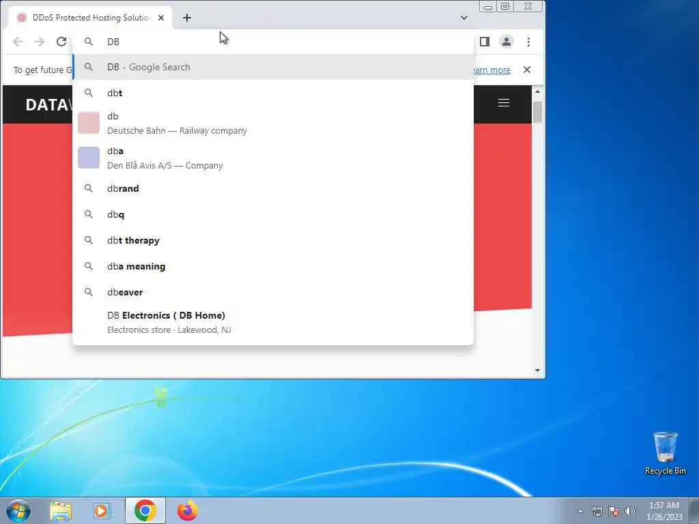Click the Den Blå Avis suggestion thumbnail

coord(89,158)
